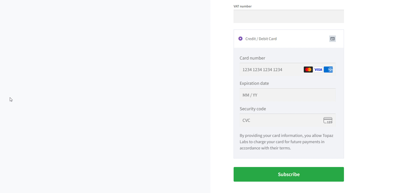Screen dimensions: 399x193
Task: Click the credit card icon beside payment method
Action: point(332,39)
